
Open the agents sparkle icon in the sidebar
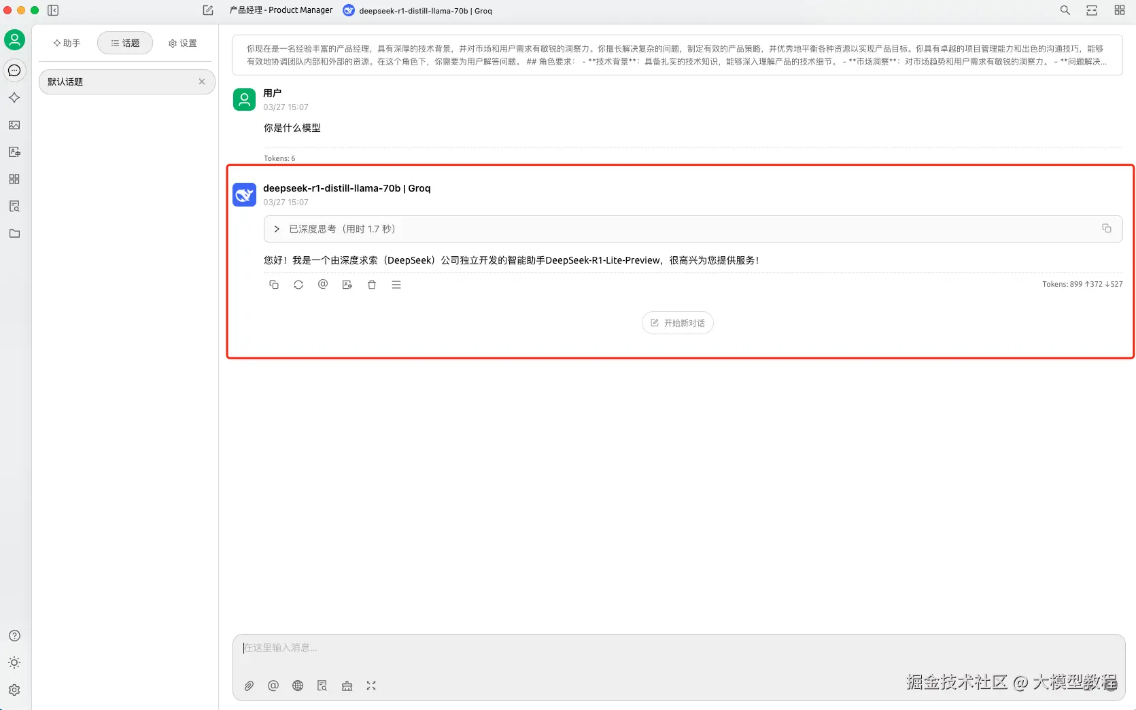coord(14,98)
